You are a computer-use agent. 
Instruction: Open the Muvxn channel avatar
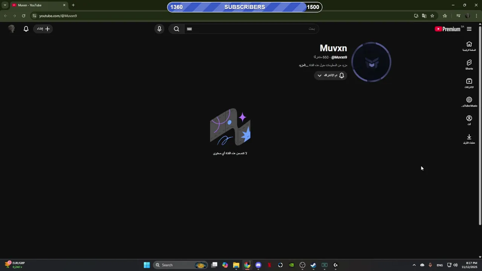pos(371,62)
